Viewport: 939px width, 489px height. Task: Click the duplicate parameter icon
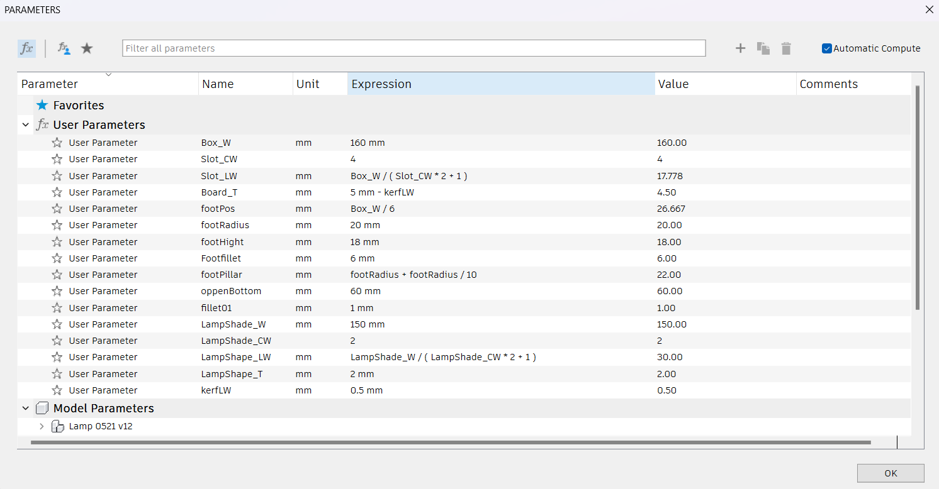(763, 48)
